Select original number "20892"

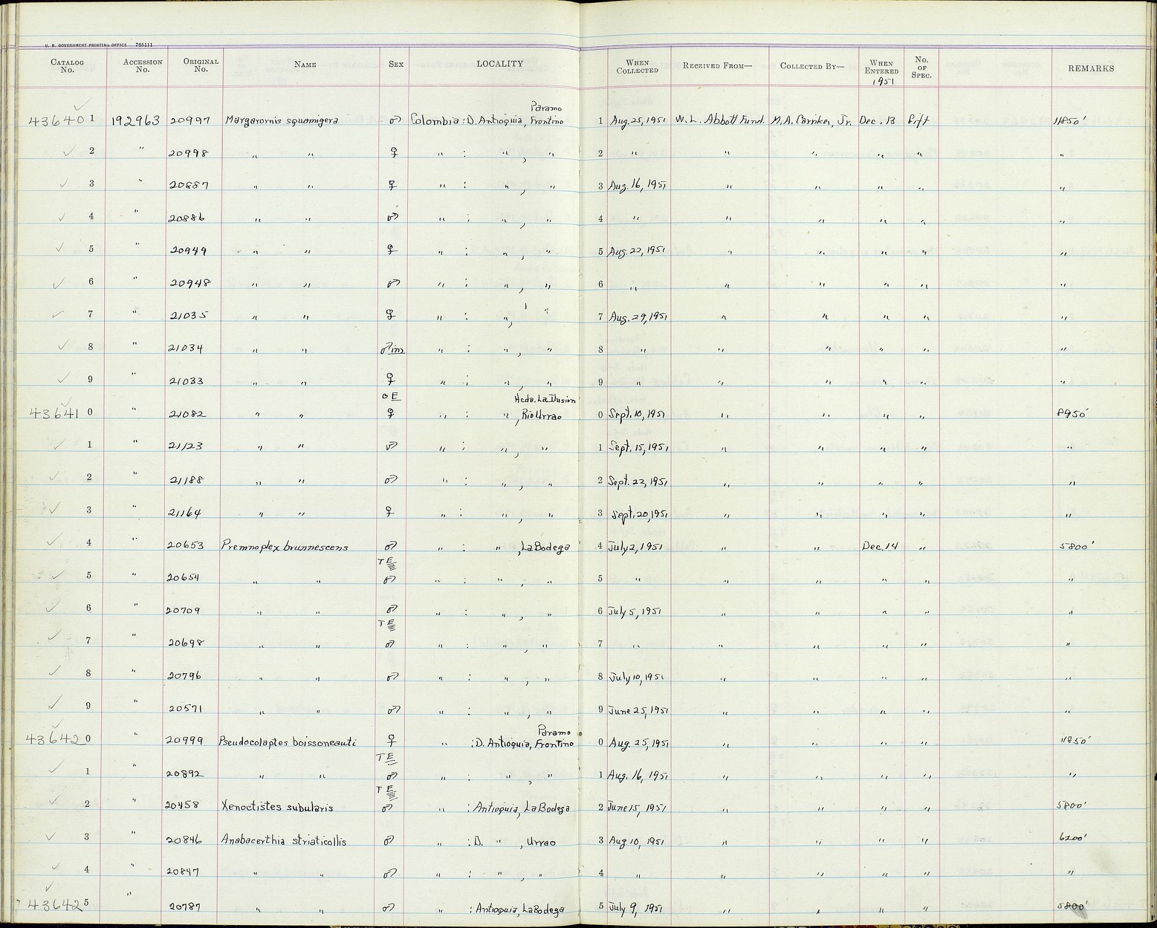185,774
